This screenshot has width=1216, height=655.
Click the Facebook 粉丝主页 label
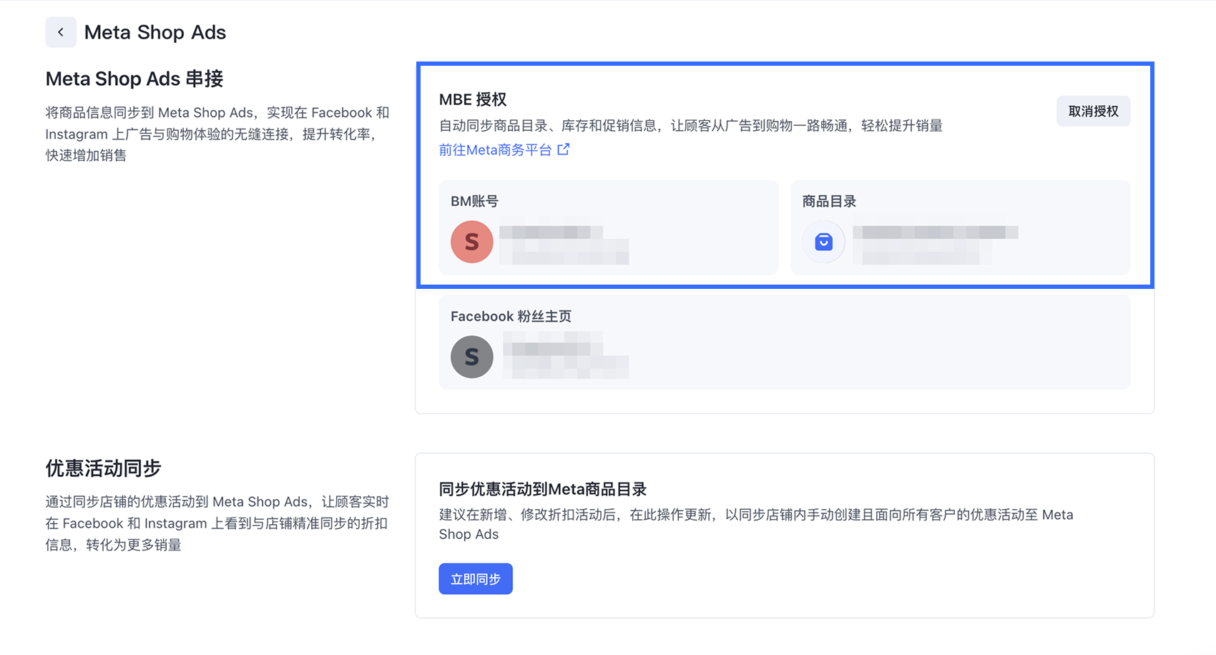pyautogui.click(x=511, y=316)
